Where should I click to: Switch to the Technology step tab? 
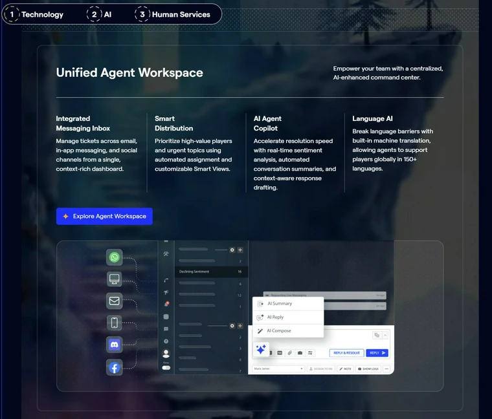click(34, 14)
